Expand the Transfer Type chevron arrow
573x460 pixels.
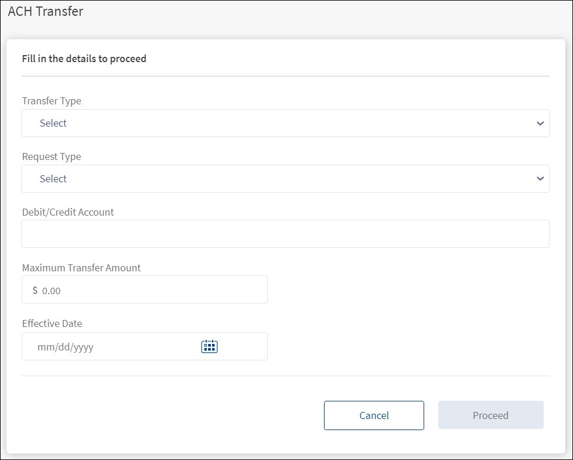540,123
